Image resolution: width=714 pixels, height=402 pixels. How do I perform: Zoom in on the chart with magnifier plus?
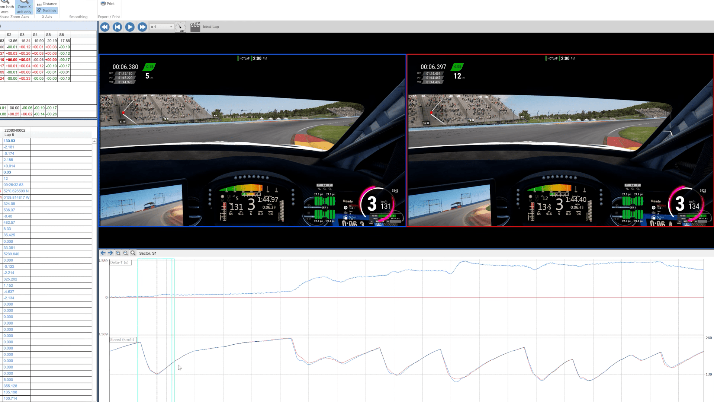(118, 253)
